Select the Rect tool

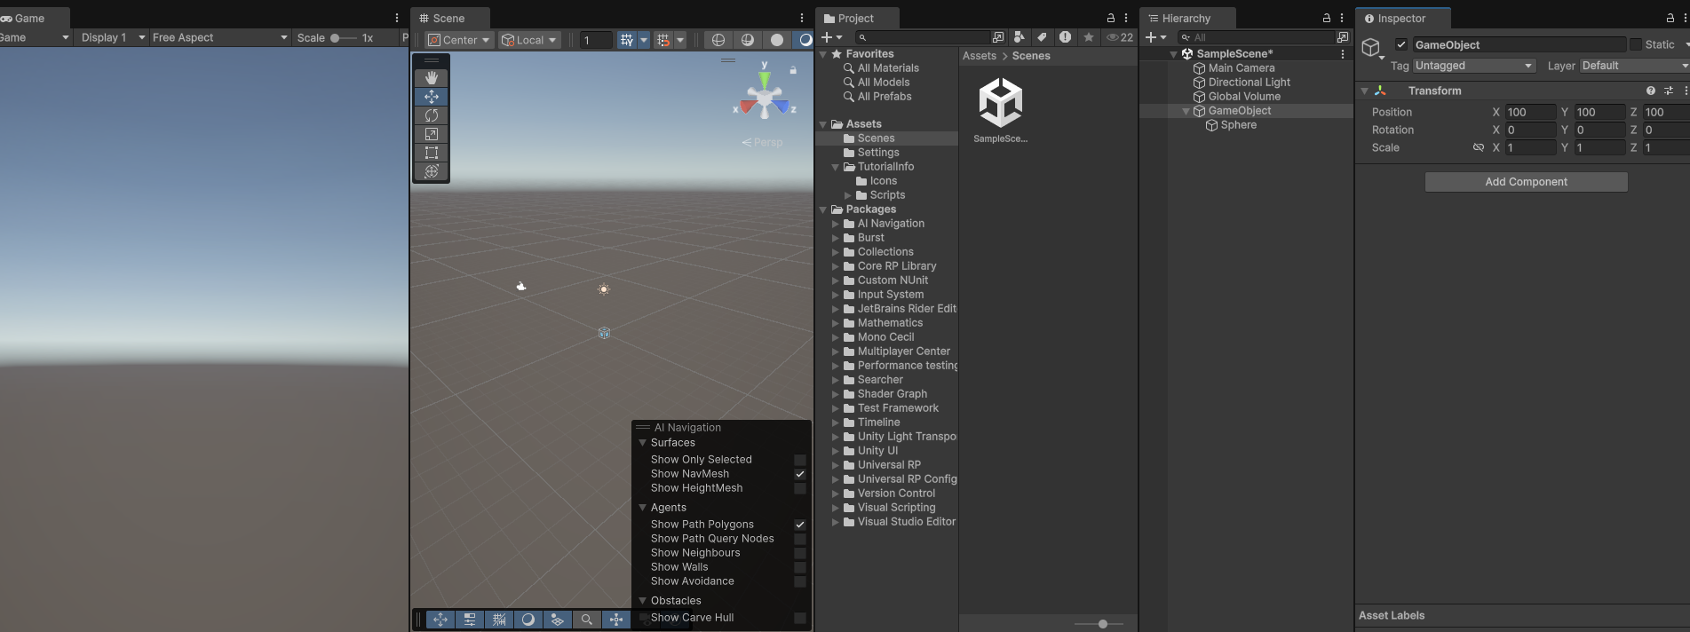pos(432,153)
